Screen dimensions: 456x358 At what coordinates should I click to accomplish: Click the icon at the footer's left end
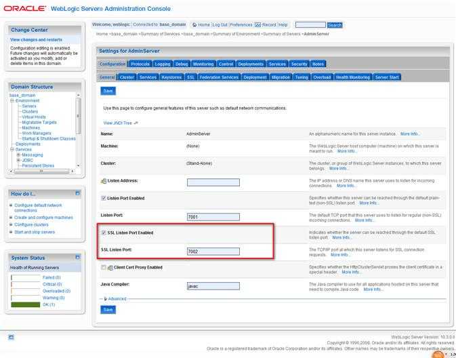[11, 338]
